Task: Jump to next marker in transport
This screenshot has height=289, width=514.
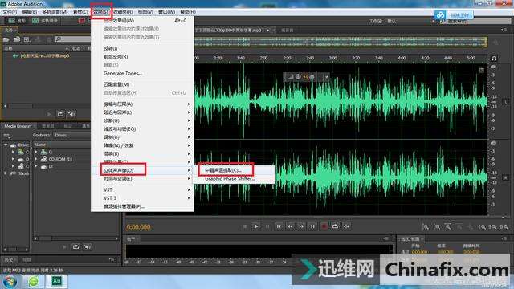Action: click(312, 226)
